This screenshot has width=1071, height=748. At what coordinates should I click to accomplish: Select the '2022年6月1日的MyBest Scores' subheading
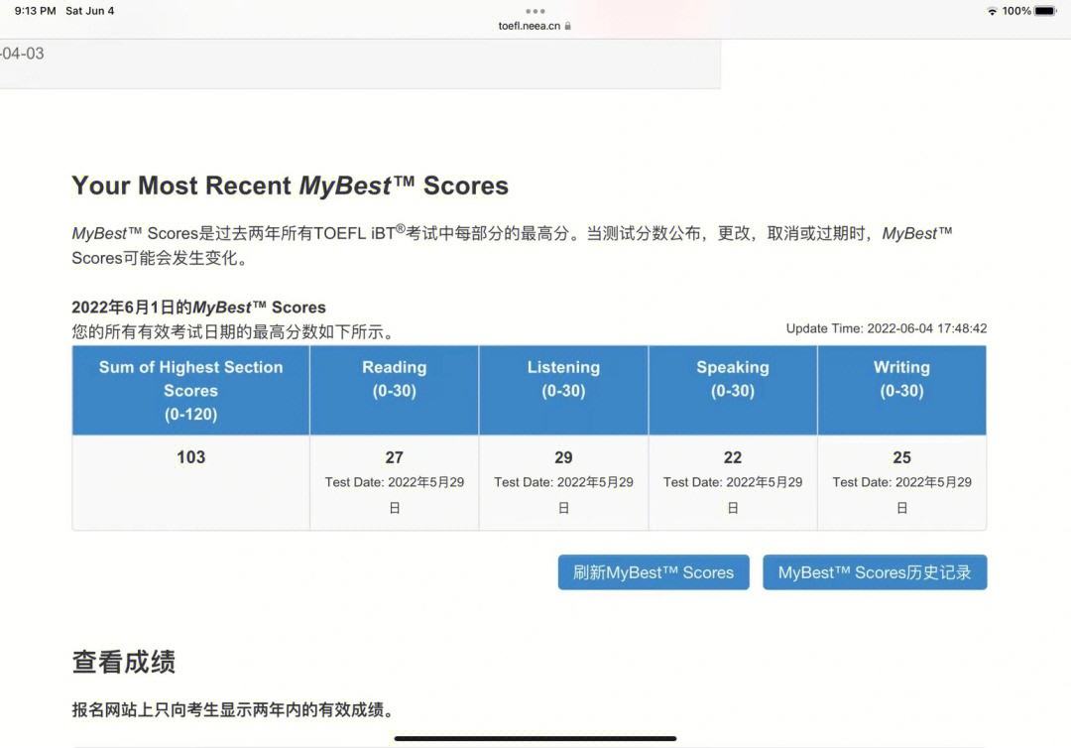pos(198,308)
